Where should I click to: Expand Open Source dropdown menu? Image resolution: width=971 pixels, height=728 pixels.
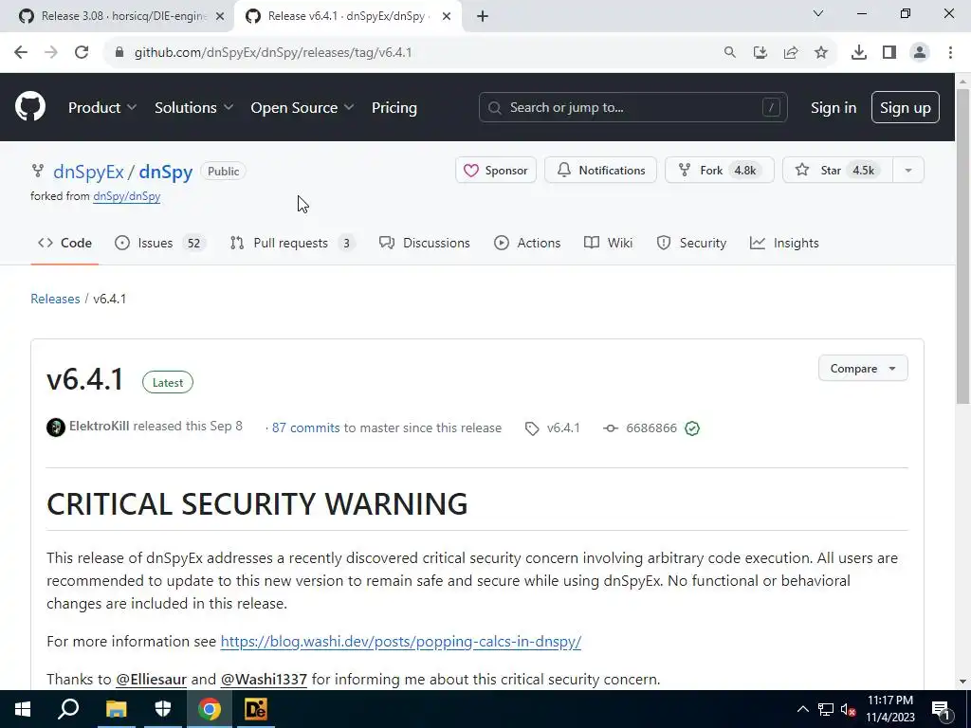[x=302, y=108]
